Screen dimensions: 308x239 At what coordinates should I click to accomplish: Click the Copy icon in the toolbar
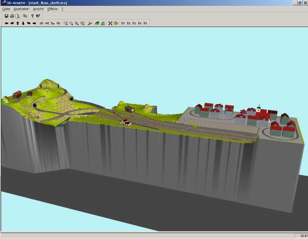pos(25,16)
